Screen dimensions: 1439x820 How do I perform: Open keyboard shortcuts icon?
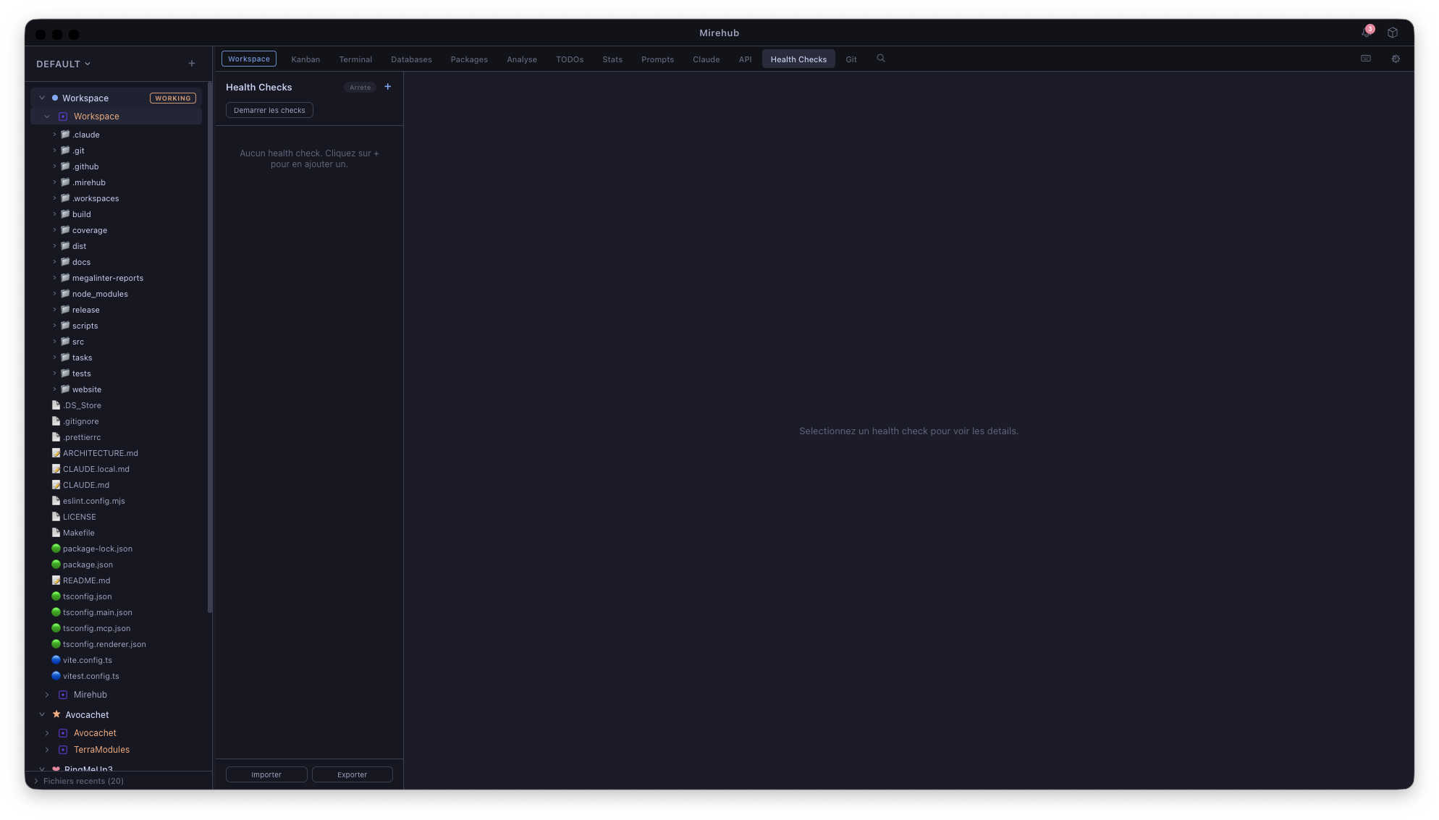click(1366, 59)
